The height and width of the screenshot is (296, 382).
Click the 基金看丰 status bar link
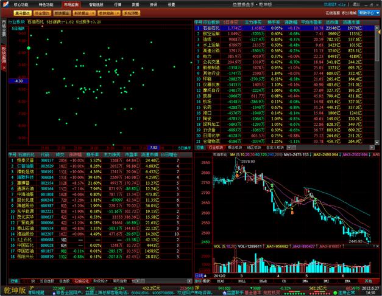point(253,293)
